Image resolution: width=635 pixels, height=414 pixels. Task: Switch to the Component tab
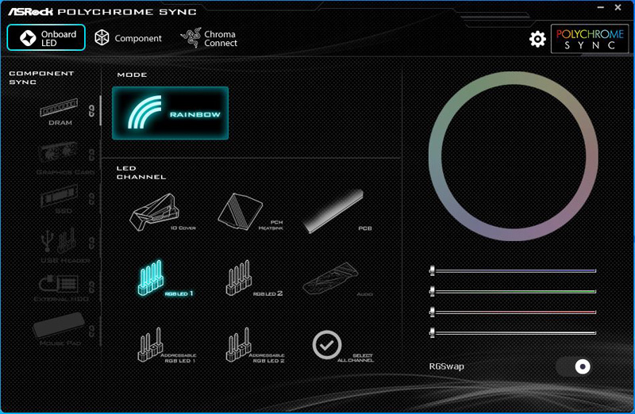[x=128, y=38]
